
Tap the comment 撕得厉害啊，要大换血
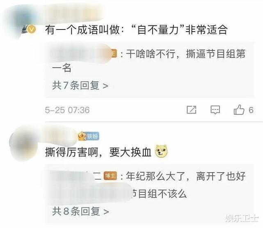(x=98, y=152)
